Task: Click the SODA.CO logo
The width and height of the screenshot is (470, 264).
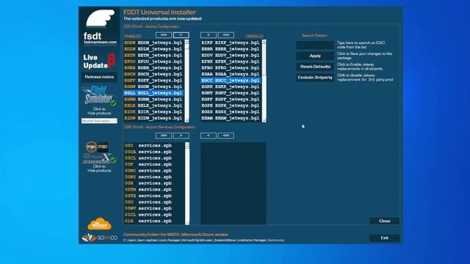Action: pyautogui.click(x=100, y=238)
